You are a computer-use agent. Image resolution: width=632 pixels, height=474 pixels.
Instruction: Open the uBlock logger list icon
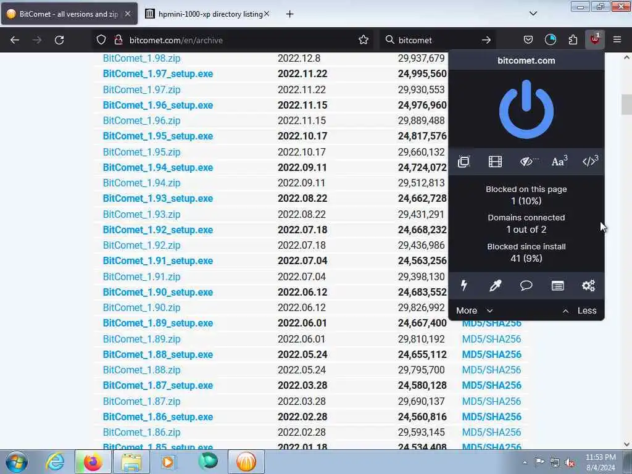coord(557,286)
